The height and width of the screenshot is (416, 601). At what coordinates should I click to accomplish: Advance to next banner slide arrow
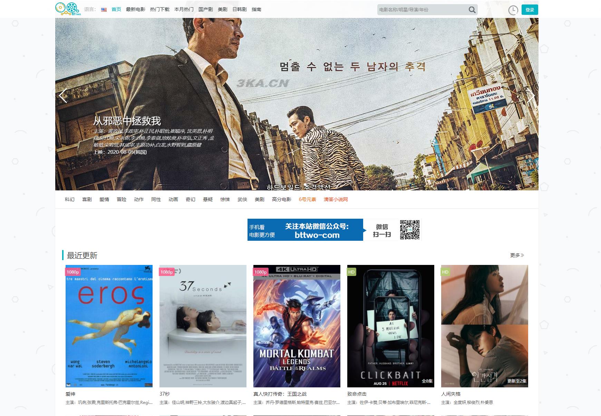pyautogui.click(x=531, y=96)
